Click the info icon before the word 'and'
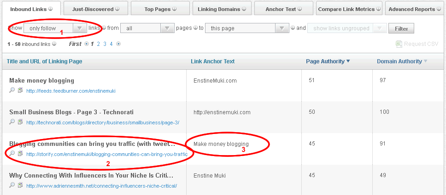This screenshot has height=195, width=446. [x=293, y=28]
